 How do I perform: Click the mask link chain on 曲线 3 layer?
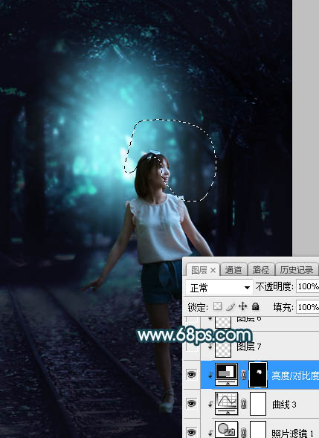point(243,404)
